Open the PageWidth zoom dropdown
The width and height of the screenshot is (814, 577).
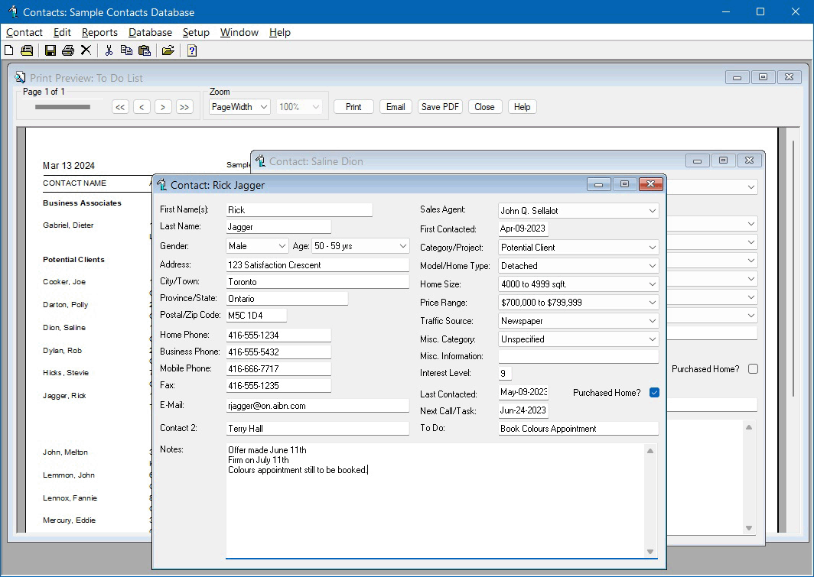[239, 107]
